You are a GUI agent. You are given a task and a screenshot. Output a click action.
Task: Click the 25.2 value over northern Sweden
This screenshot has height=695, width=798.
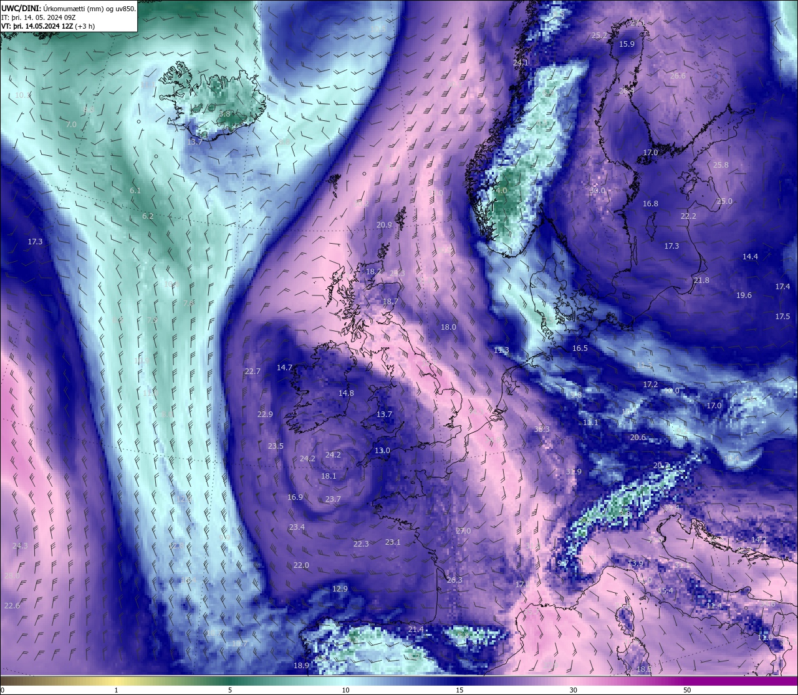599,36
